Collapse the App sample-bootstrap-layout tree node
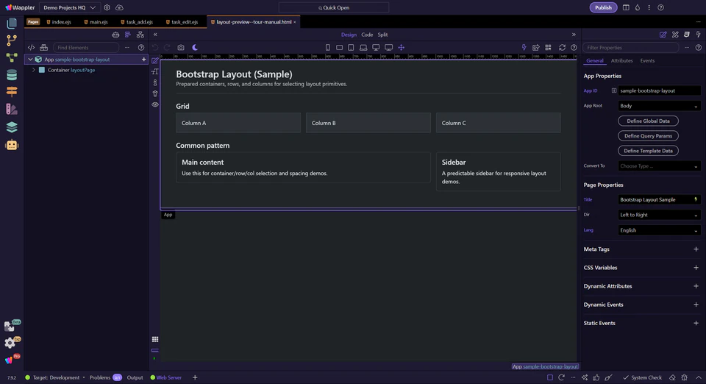Viewport: 706px width, 384px height. coord(30,60)
